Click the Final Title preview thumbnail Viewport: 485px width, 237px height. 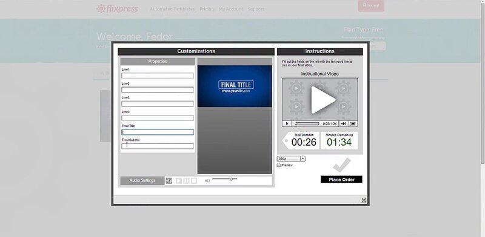pyautogui.click(x=235, y=86)
